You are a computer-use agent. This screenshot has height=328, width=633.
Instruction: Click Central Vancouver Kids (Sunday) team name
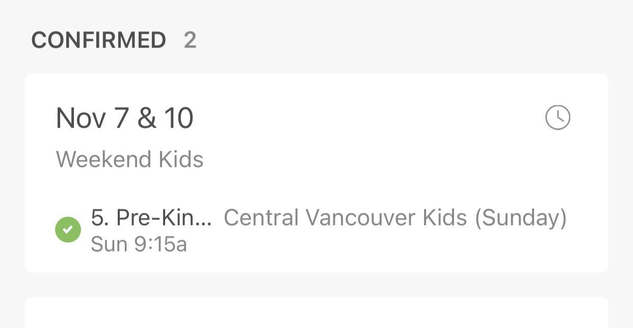pyautogui.click(x=395, y=218)
